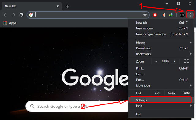This screenshot has width=196, height=120.
Task: Open Settings from the menu
Action: coord(161,100)
